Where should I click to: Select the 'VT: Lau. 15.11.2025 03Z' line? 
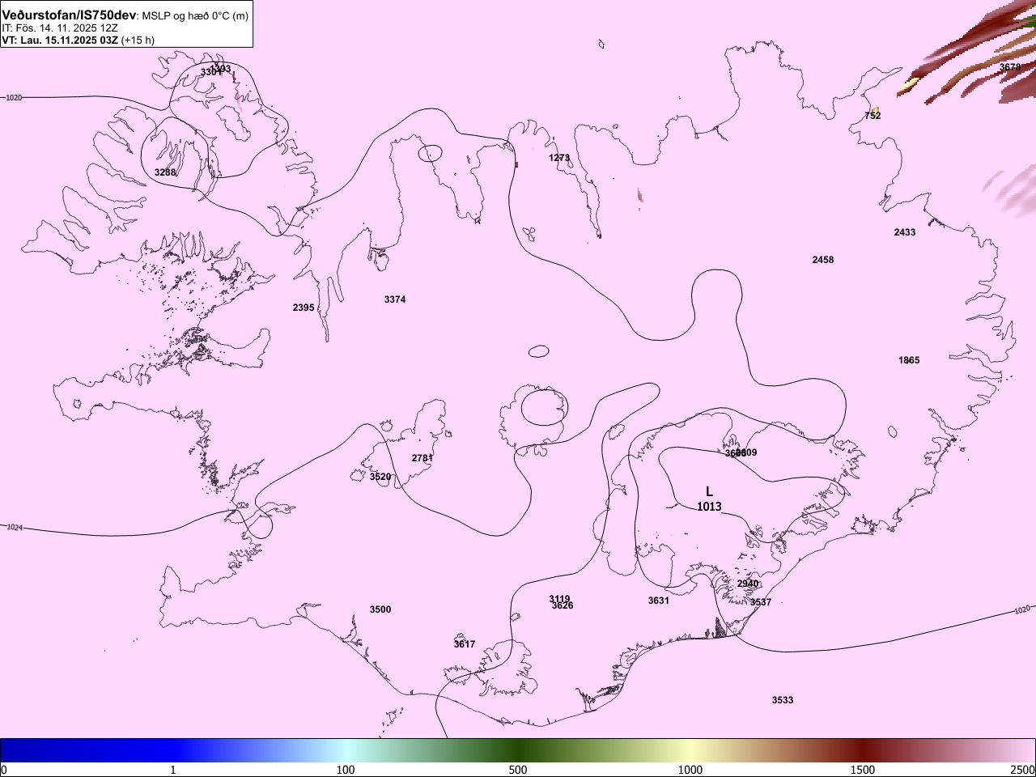[x=60, y=40]
